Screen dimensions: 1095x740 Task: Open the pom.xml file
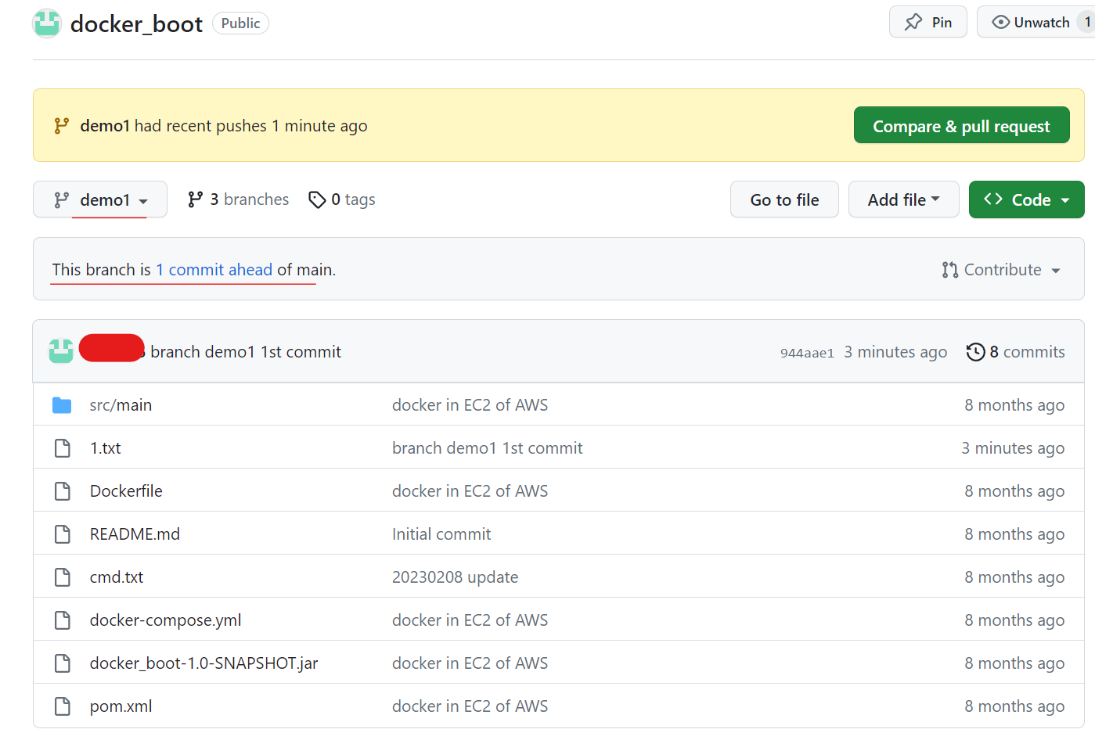121,706
